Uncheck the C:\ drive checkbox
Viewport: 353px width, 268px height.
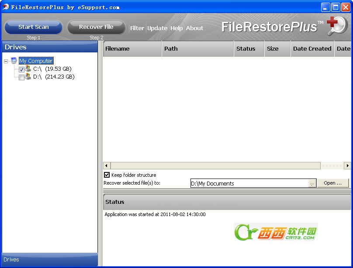pos(21,69)
